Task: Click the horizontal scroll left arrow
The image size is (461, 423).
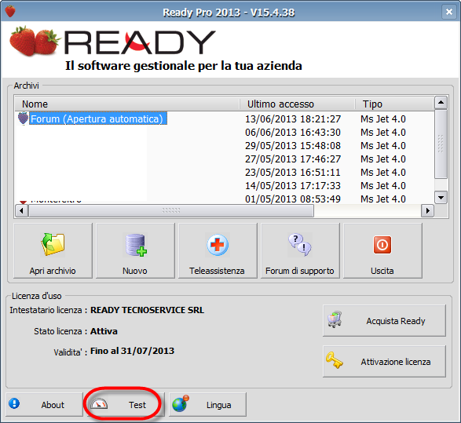Action: coord(21,210)
